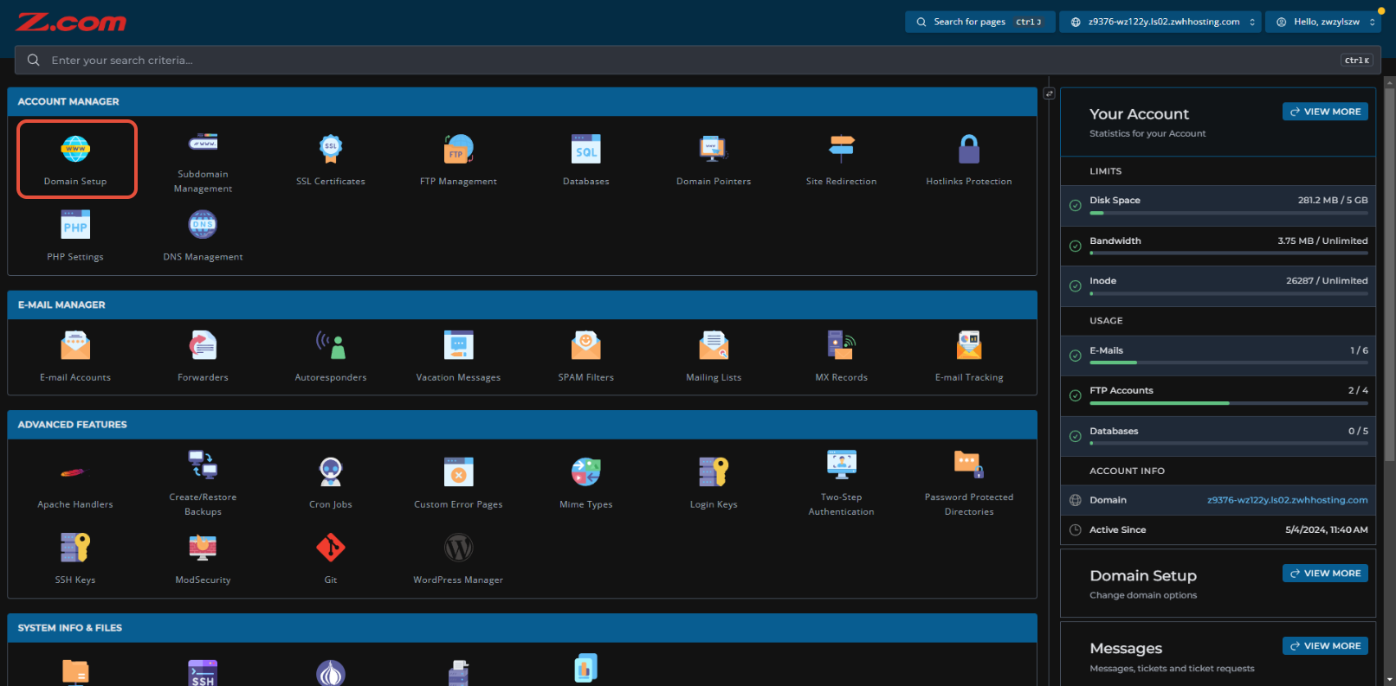1396x686 pixels.
Task: Open Git
Action: click(x=331, y=559)
